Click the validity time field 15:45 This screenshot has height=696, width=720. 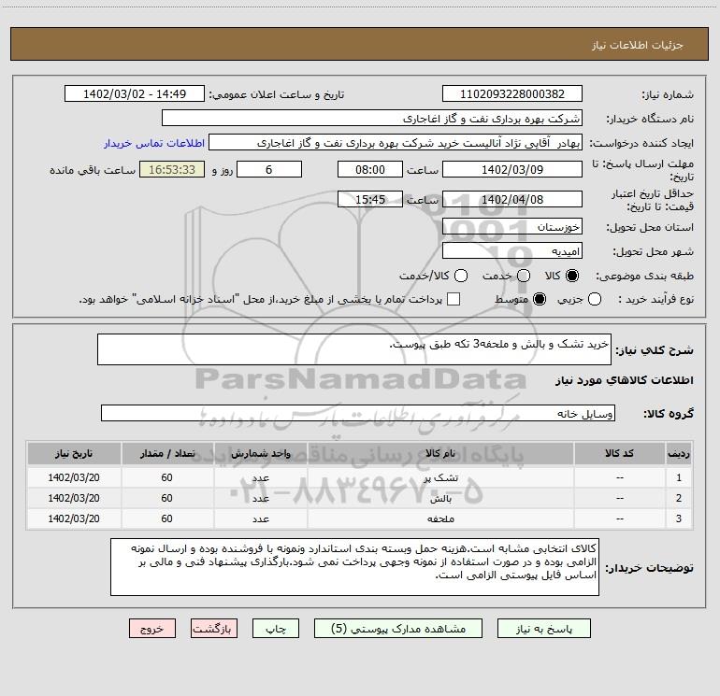point(370,199)
